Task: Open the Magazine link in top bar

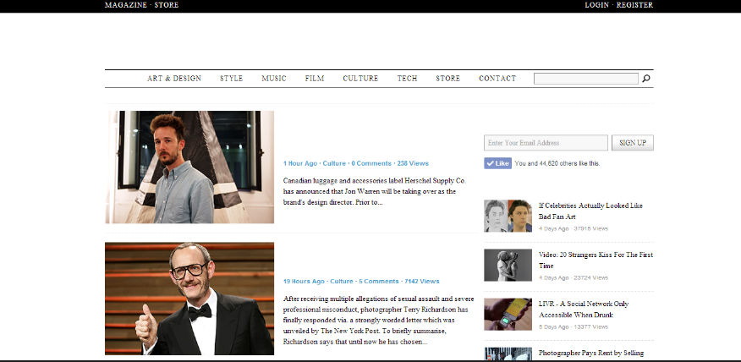Action: (x=125, y=5)
